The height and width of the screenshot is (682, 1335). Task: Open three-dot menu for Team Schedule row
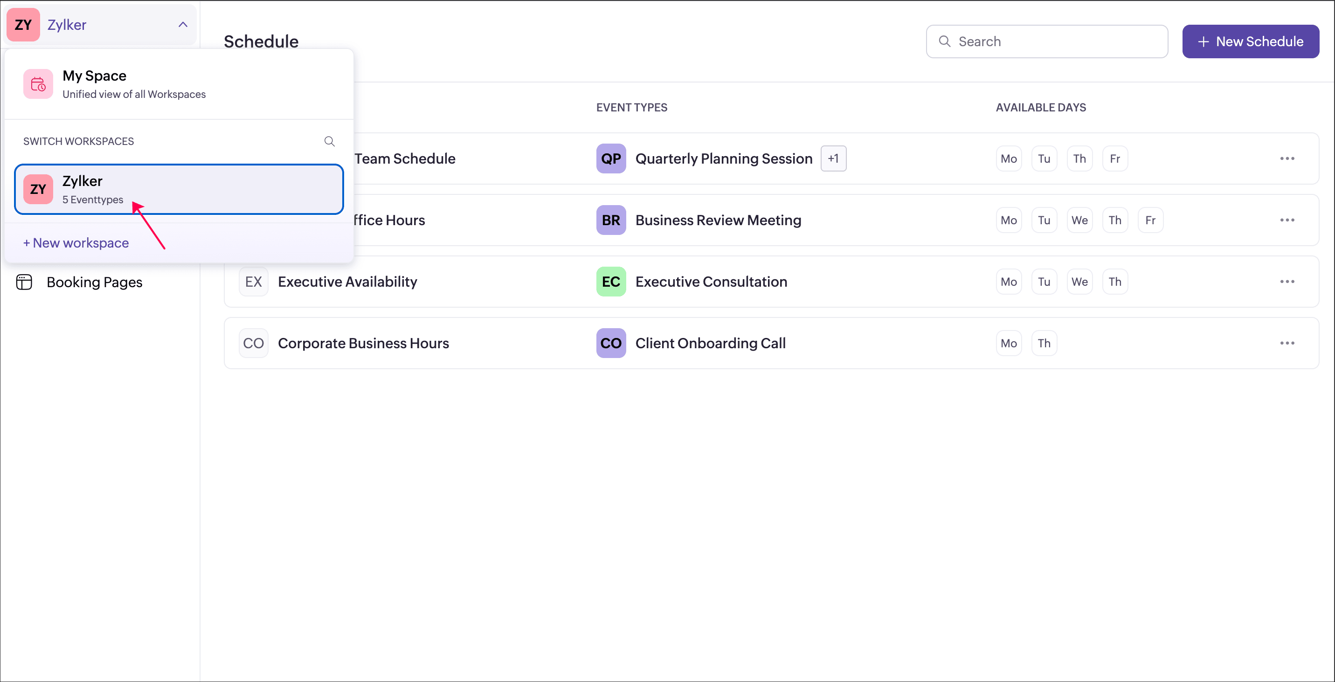click(1287, 158)
